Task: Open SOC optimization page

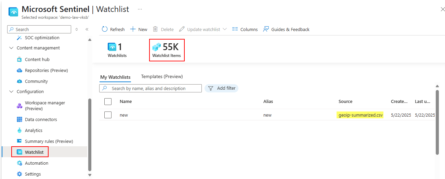Action: [x=42, y=38]
